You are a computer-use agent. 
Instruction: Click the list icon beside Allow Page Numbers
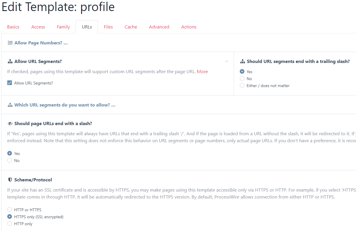coord(10,43)
